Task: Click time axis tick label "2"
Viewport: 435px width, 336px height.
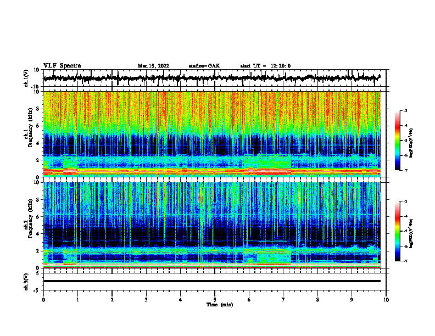Action: click(112, 300)
